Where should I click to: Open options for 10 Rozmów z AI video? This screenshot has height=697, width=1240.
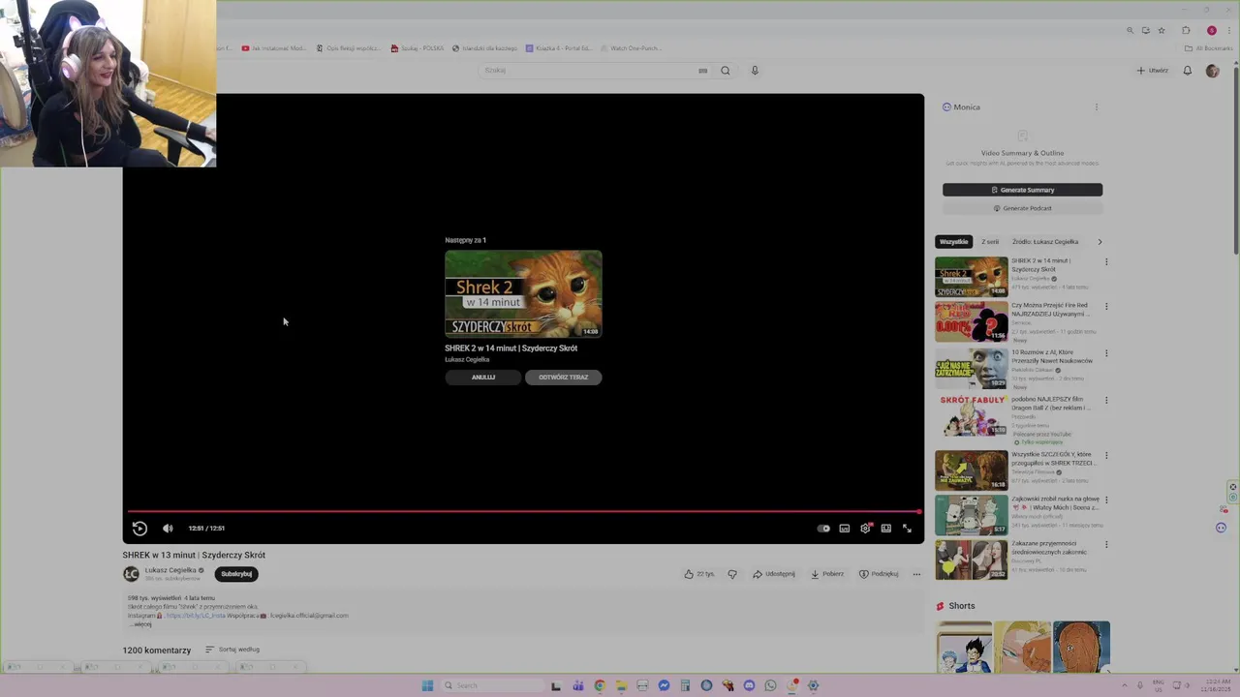1106,353
